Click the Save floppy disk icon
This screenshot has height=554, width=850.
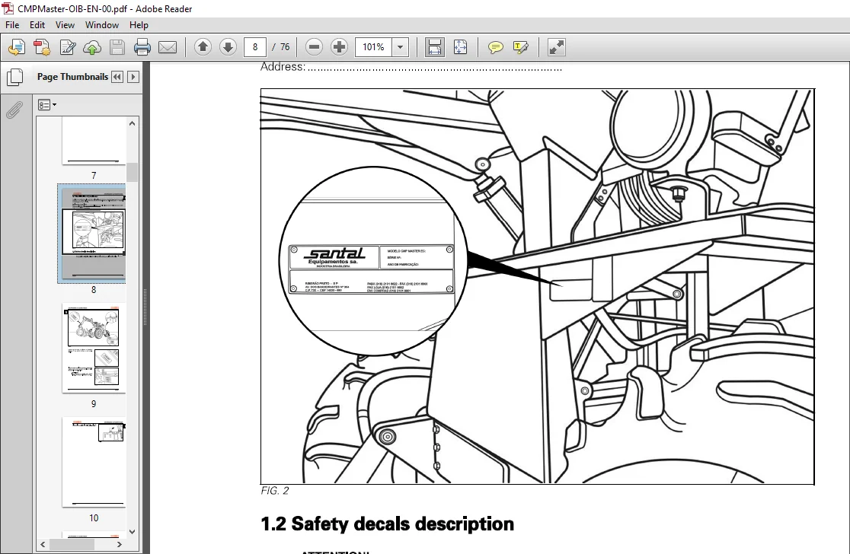[x=117, y=48]
